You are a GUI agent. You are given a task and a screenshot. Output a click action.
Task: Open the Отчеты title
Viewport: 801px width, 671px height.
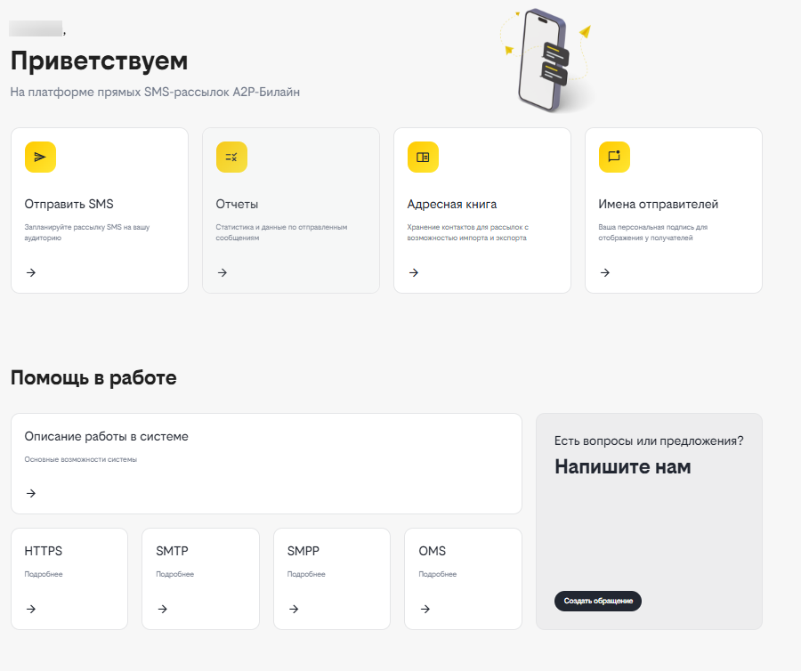237,205
